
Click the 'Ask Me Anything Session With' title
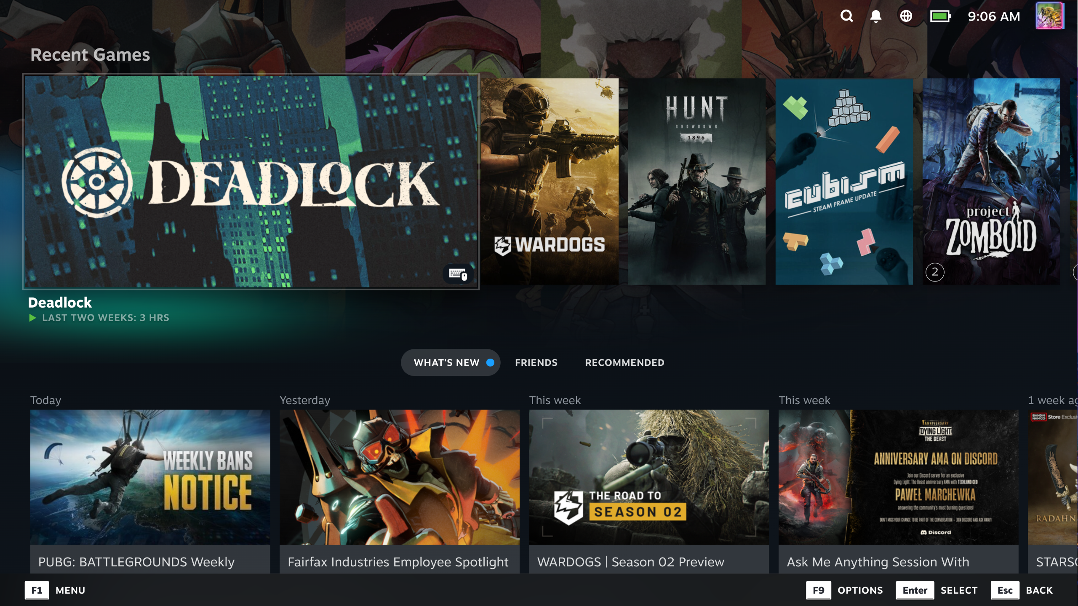(x=878, y=562)
